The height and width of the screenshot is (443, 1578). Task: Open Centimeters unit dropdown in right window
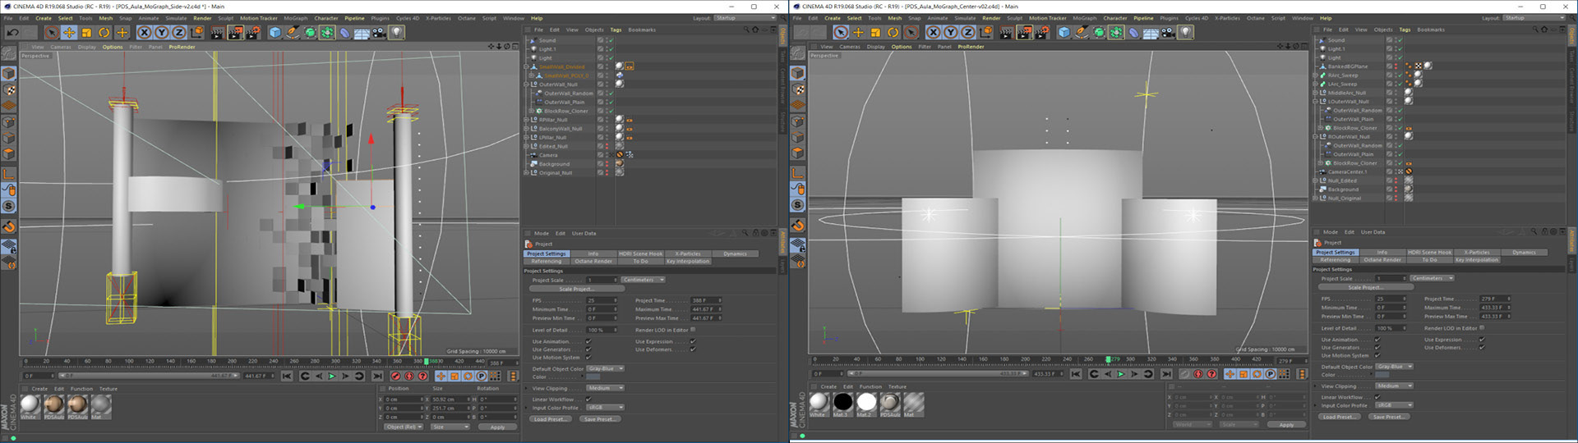click(x=1432, y=278)
